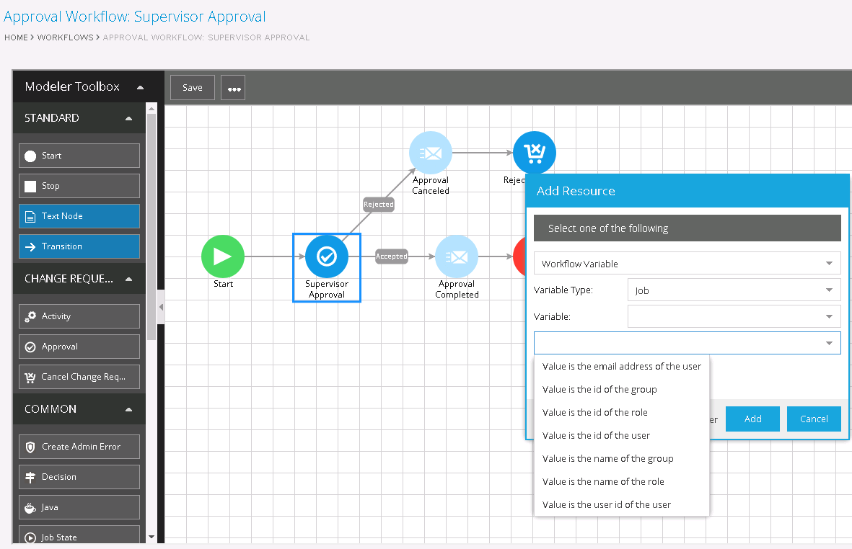Select the Transition tool
This screenshot has width=852, height=549.
(79, 246)
